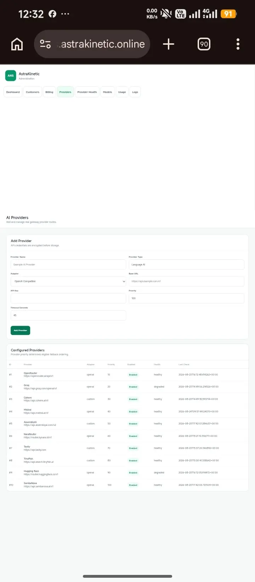Open the tab switcher showing 90
The height and width of the screenshot is (582, 255).
click(204, 44)
